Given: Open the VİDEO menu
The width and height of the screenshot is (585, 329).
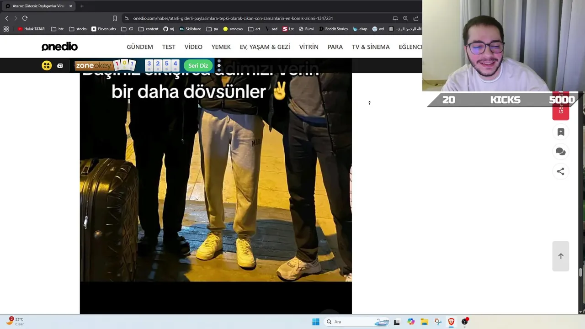Looking at the screenshot, I should click(193, 47).
